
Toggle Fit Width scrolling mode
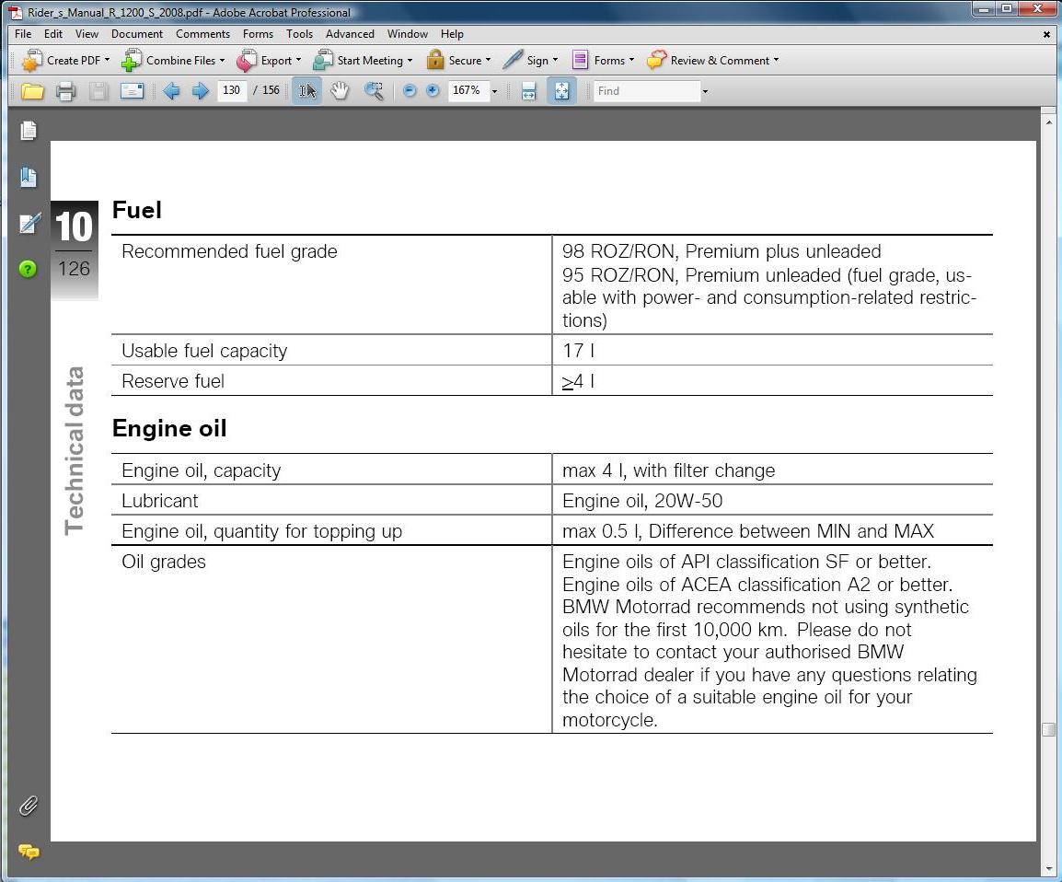529,91
